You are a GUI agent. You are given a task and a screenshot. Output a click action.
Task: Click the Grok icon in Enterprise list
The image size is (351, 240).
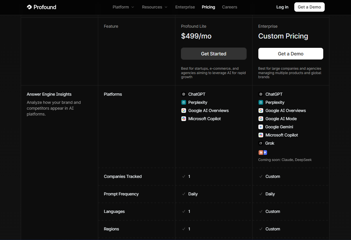[x=261, y=143]
